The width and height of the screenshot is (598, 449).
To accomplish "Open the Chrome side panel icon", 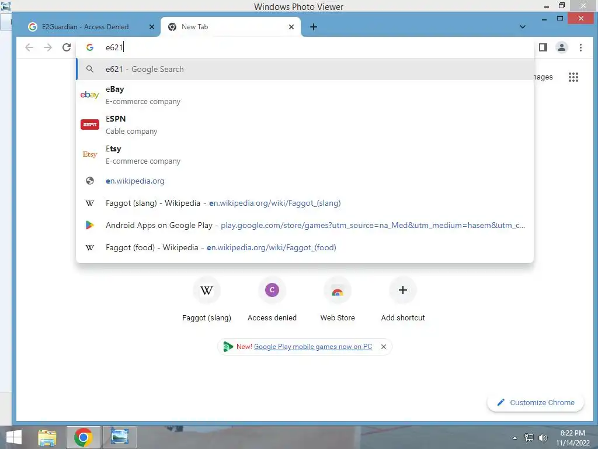I will click(543, 47).
